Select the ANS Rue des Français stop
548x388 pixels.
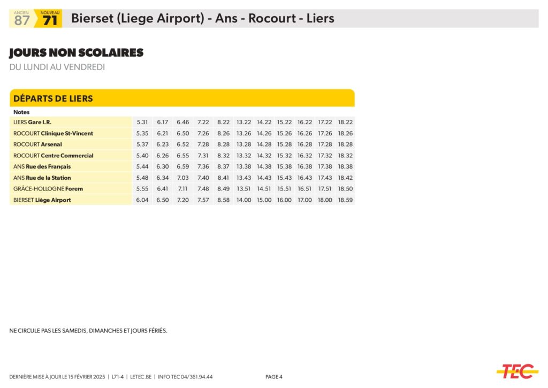(x=42, y=166)
